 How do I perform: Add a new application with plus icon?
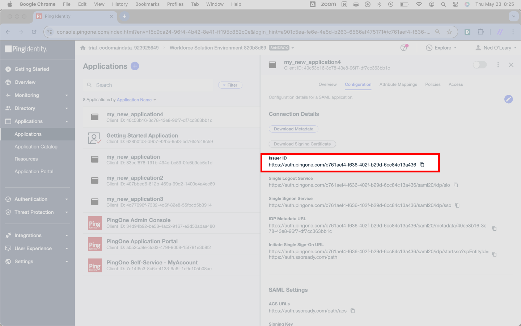pos(135,66)
